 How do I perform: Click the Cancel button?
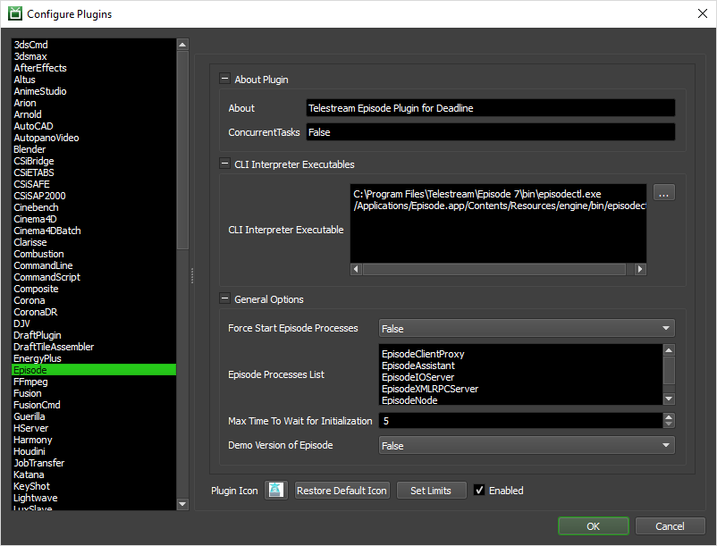(670, 526)
